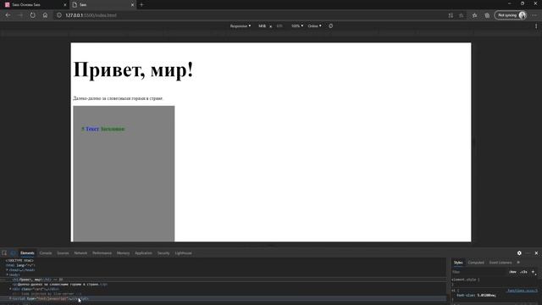
Task: Click the green Заголовок word in card
Action: 113,129
